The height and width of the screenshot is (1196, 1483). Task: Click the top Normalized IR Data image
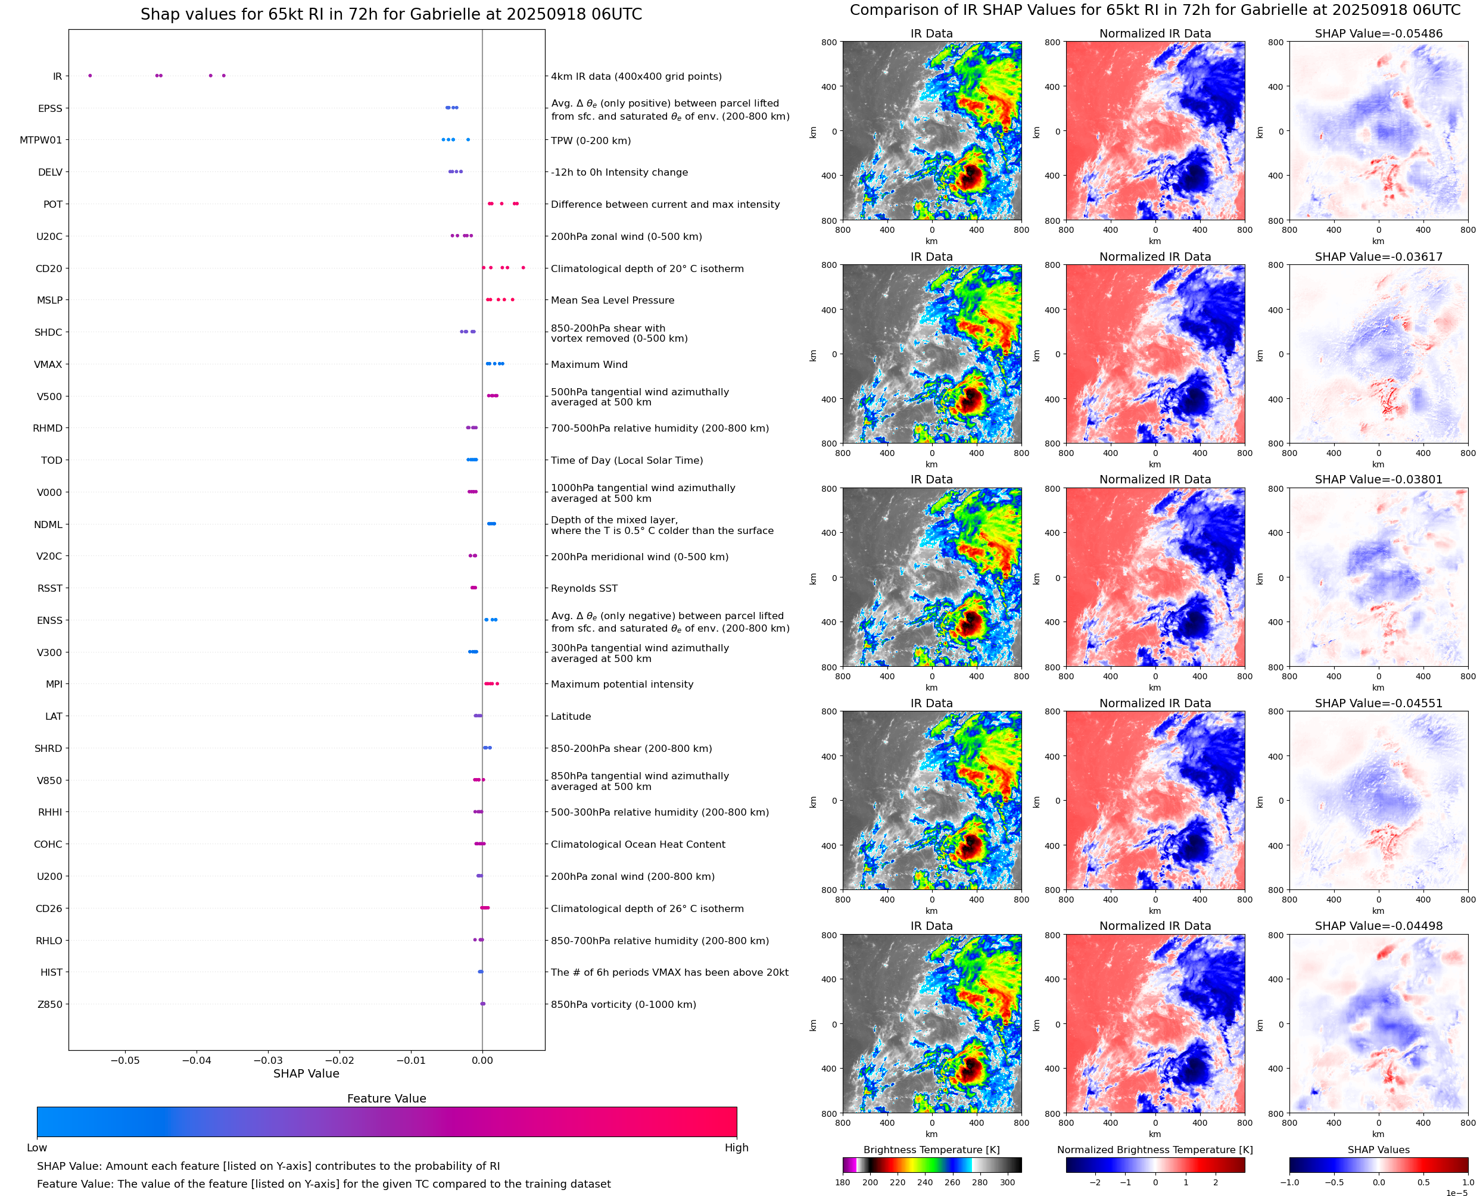pos(1155,131)
